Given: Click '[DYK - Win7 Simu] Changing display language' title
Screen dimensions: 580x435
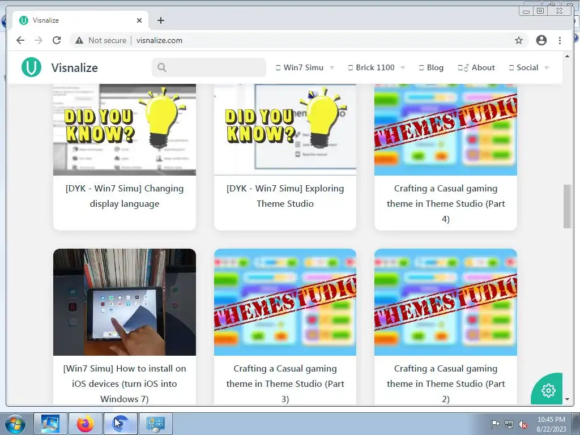Looking at the screenshot, I should 125,196.
